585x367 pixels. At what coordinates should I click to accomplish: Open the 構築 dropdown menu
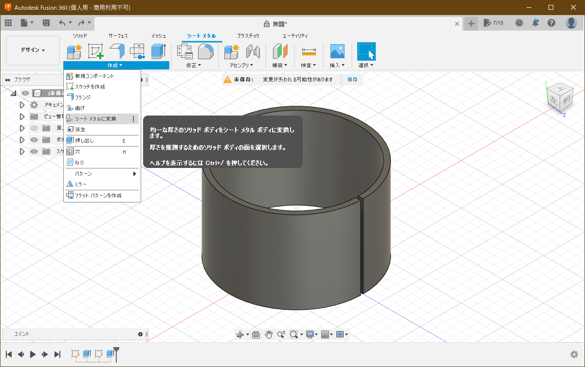[x=280, y=65]
